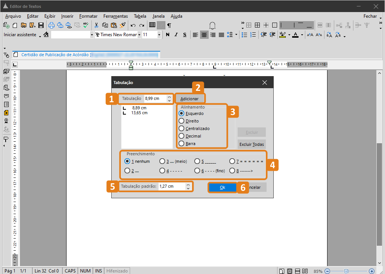Open font color dropdown arrow
385x274 pixels.
pos(302,35)
